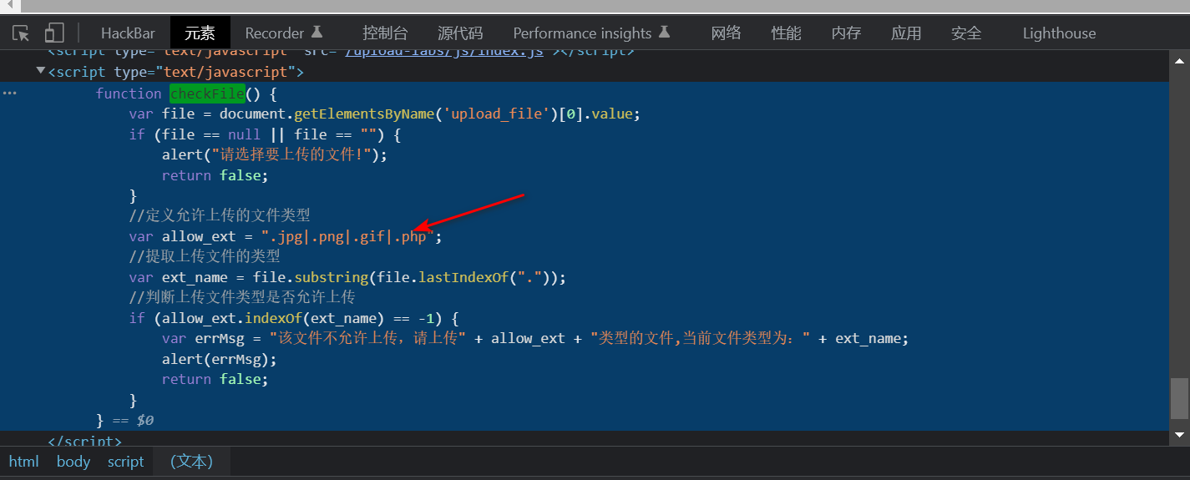The width and height of the screenshot is (1190, 480).
Task: Open the HackBar tab
Action: 128,33
